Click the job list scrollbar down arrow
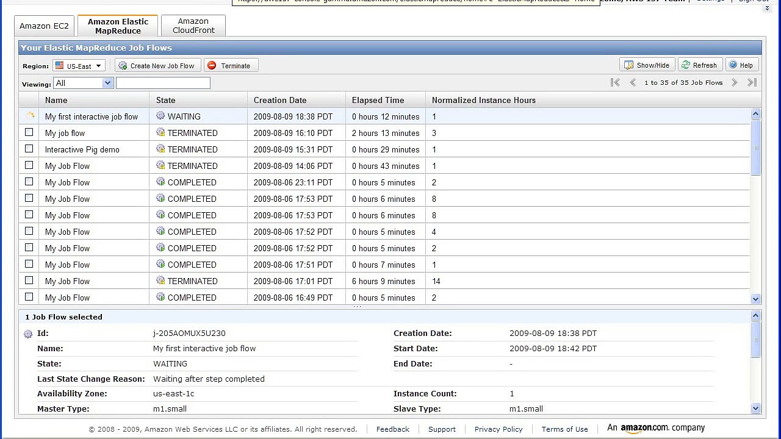The width and height of the screenshot is (781, 439). pyautogui.click(x=756, y=299)
